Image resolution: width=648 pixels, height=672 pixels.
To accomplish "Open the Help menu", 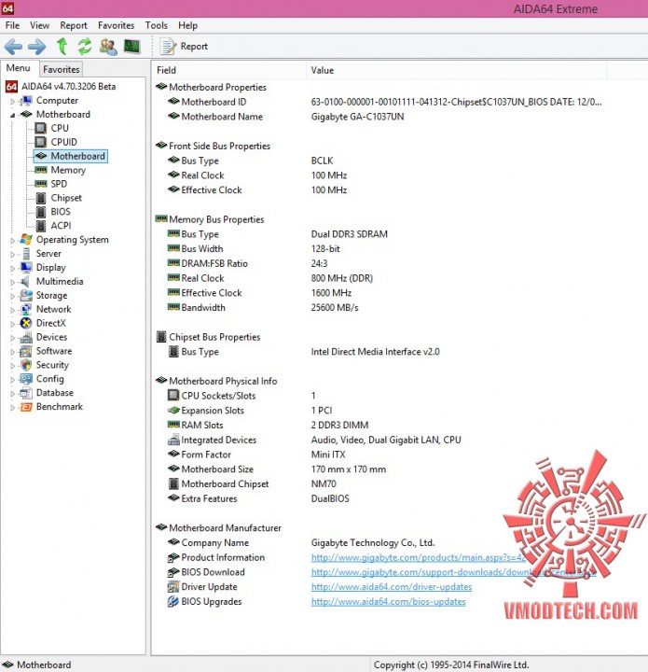I will [x=188, y=25].
